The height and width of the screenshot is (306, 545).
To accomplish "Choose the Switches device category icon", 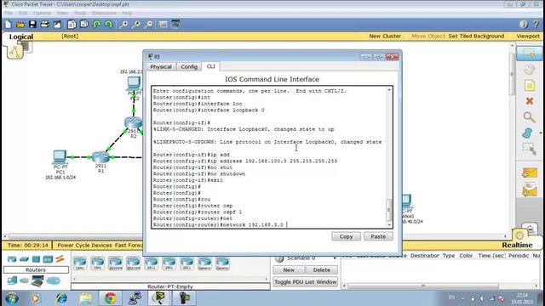I will click(x=24, y=259).
